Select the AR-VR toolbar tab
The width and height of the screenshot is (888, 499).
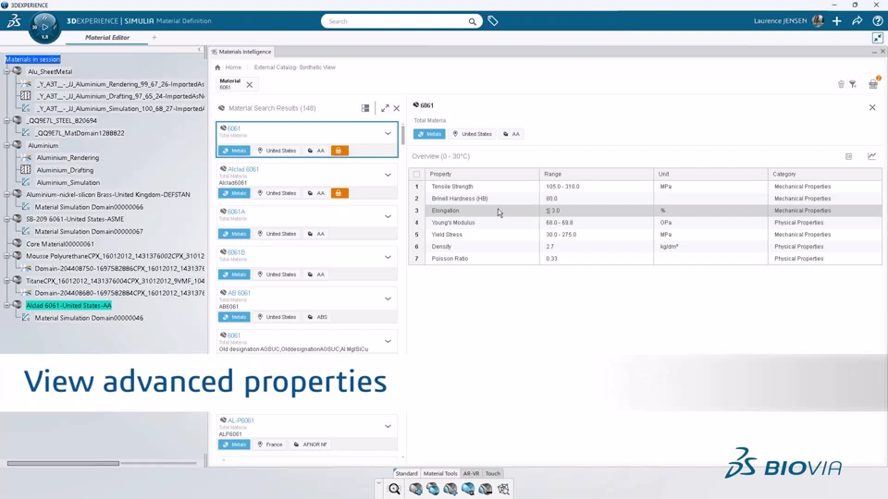tap(471, 473)
